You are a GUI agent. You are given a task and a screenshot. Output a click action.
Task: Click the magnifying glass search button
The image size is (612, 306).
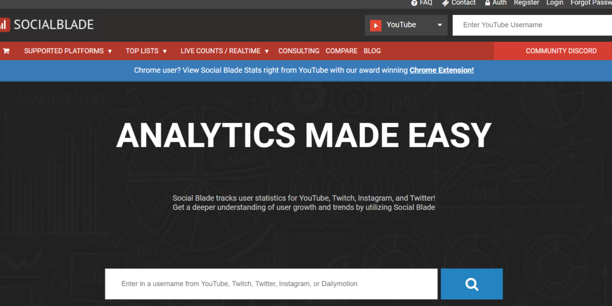[x=471, y=284]
